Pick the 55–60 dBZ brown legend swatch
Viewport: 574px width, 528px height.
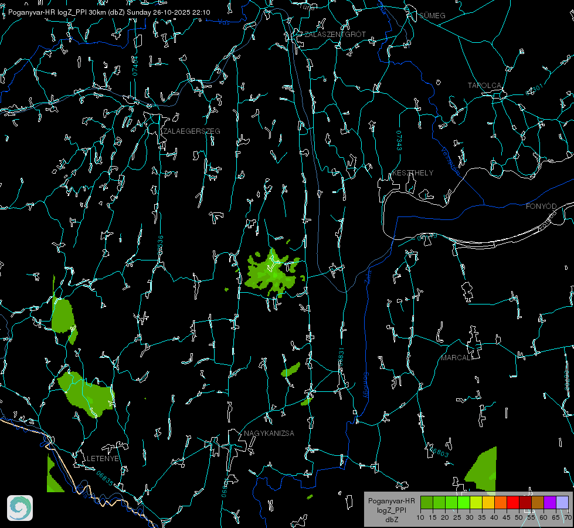pyautogui.click(x=538, y=502)
